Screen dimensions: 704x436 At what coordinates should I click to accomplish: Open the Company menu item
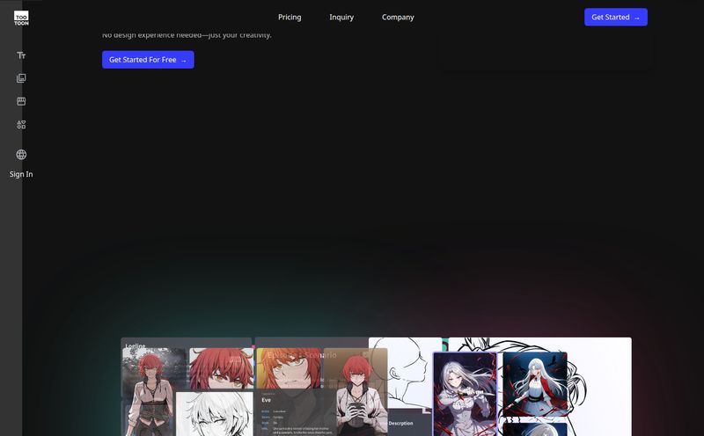coord(398,18)
